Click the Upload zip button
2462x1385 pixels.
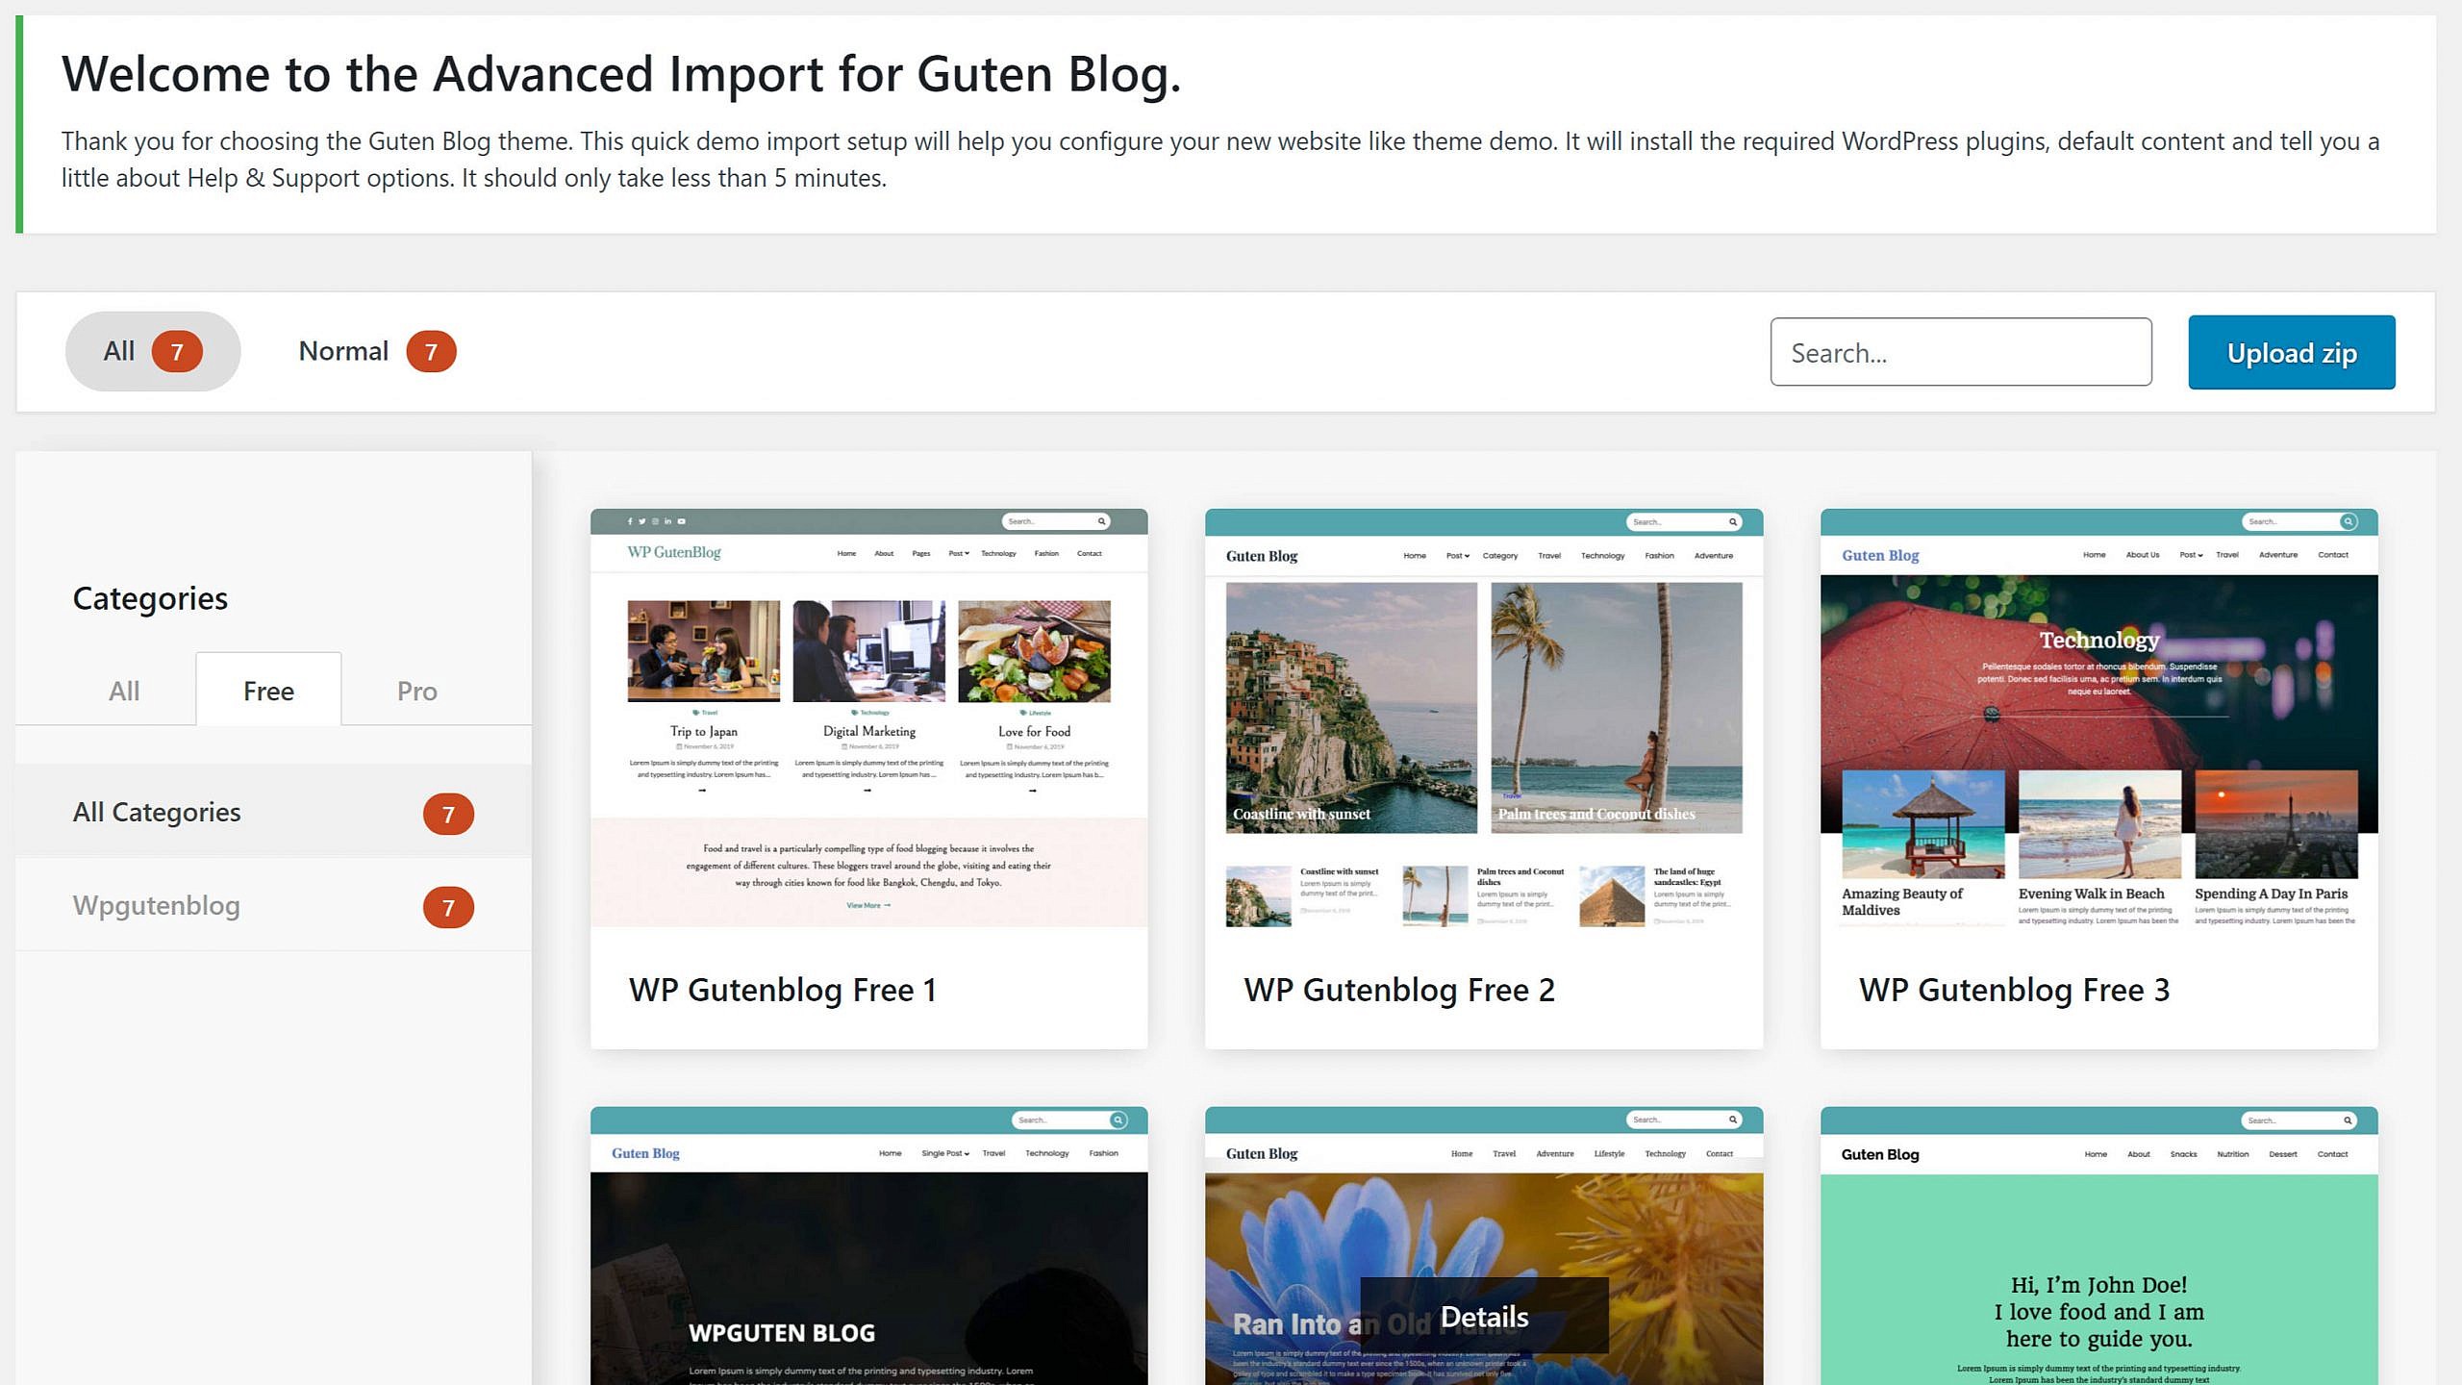[2291, 352]
